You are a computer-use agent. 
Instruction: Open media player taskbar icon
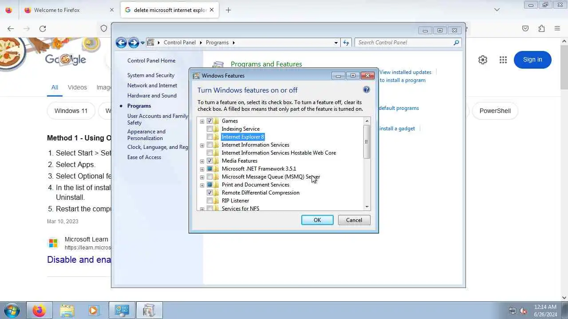[x=94, y=310]
